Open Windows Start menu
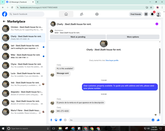This screenshot has height=131, width=165. tap(3, 128)
